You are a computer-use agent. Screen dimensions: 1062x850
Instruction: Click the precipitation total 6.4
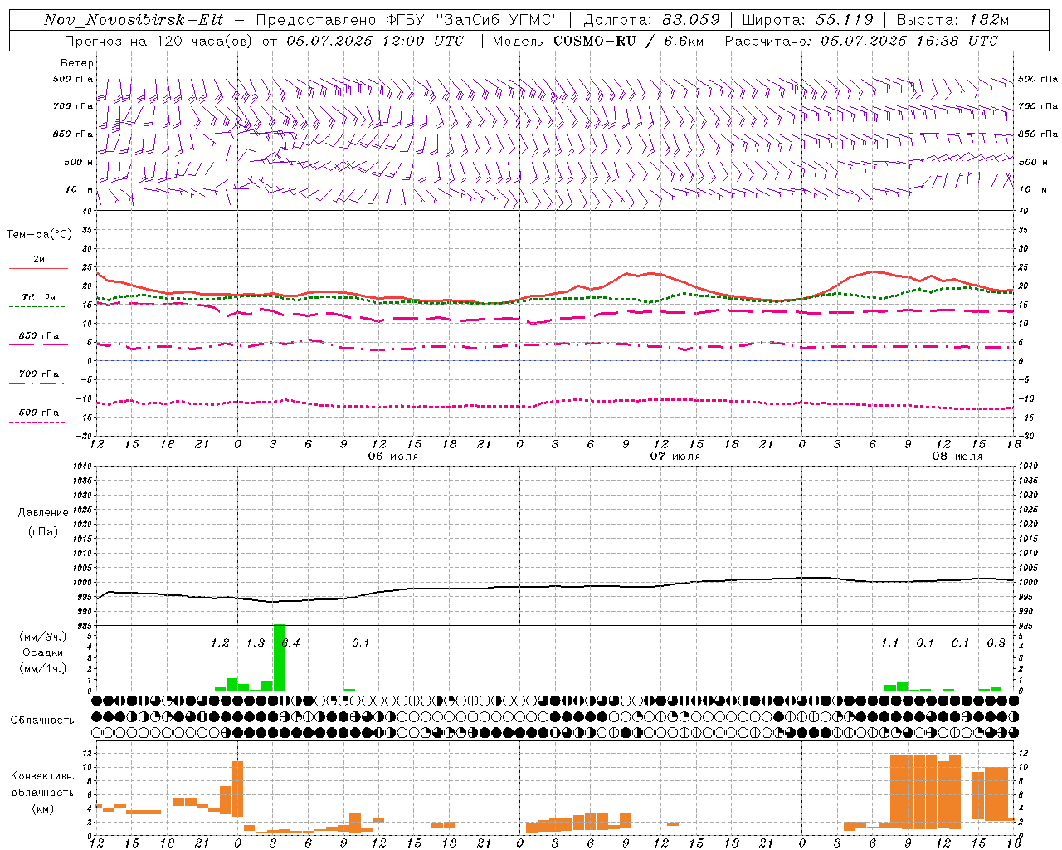pyautogui.click(x=290, y=642)
